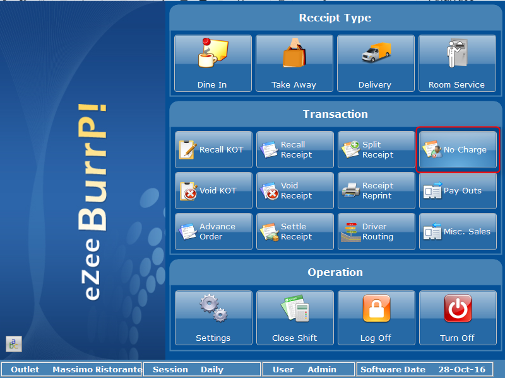Click the Void Receipt icon
This screenshot has width=505, height=378.
[270, 191]
